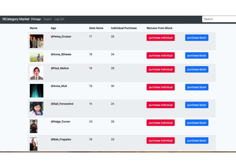Select the @Petey_Cruiser username

(x=61, y=36)
